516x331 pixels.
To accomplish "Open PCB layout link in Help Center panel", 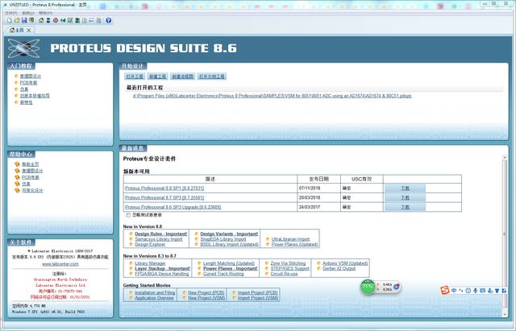I will [x=31, y=177].
